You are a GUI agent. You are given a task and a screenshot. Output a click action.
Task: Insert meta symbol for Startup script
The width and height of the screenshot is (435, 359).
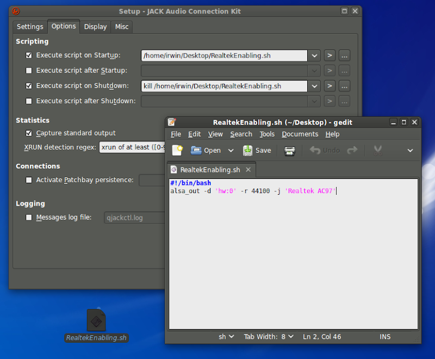point(330,55)
